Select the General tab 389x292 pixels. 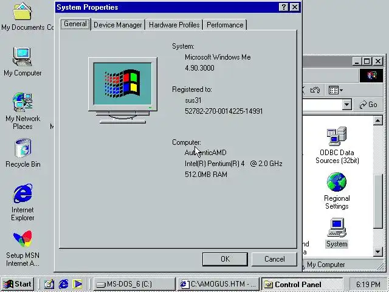click(x=75, y=24)
